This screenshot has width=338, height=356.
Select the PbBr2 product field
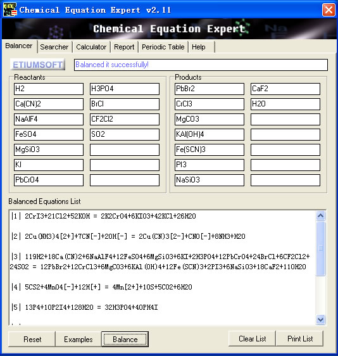[210, 89]
